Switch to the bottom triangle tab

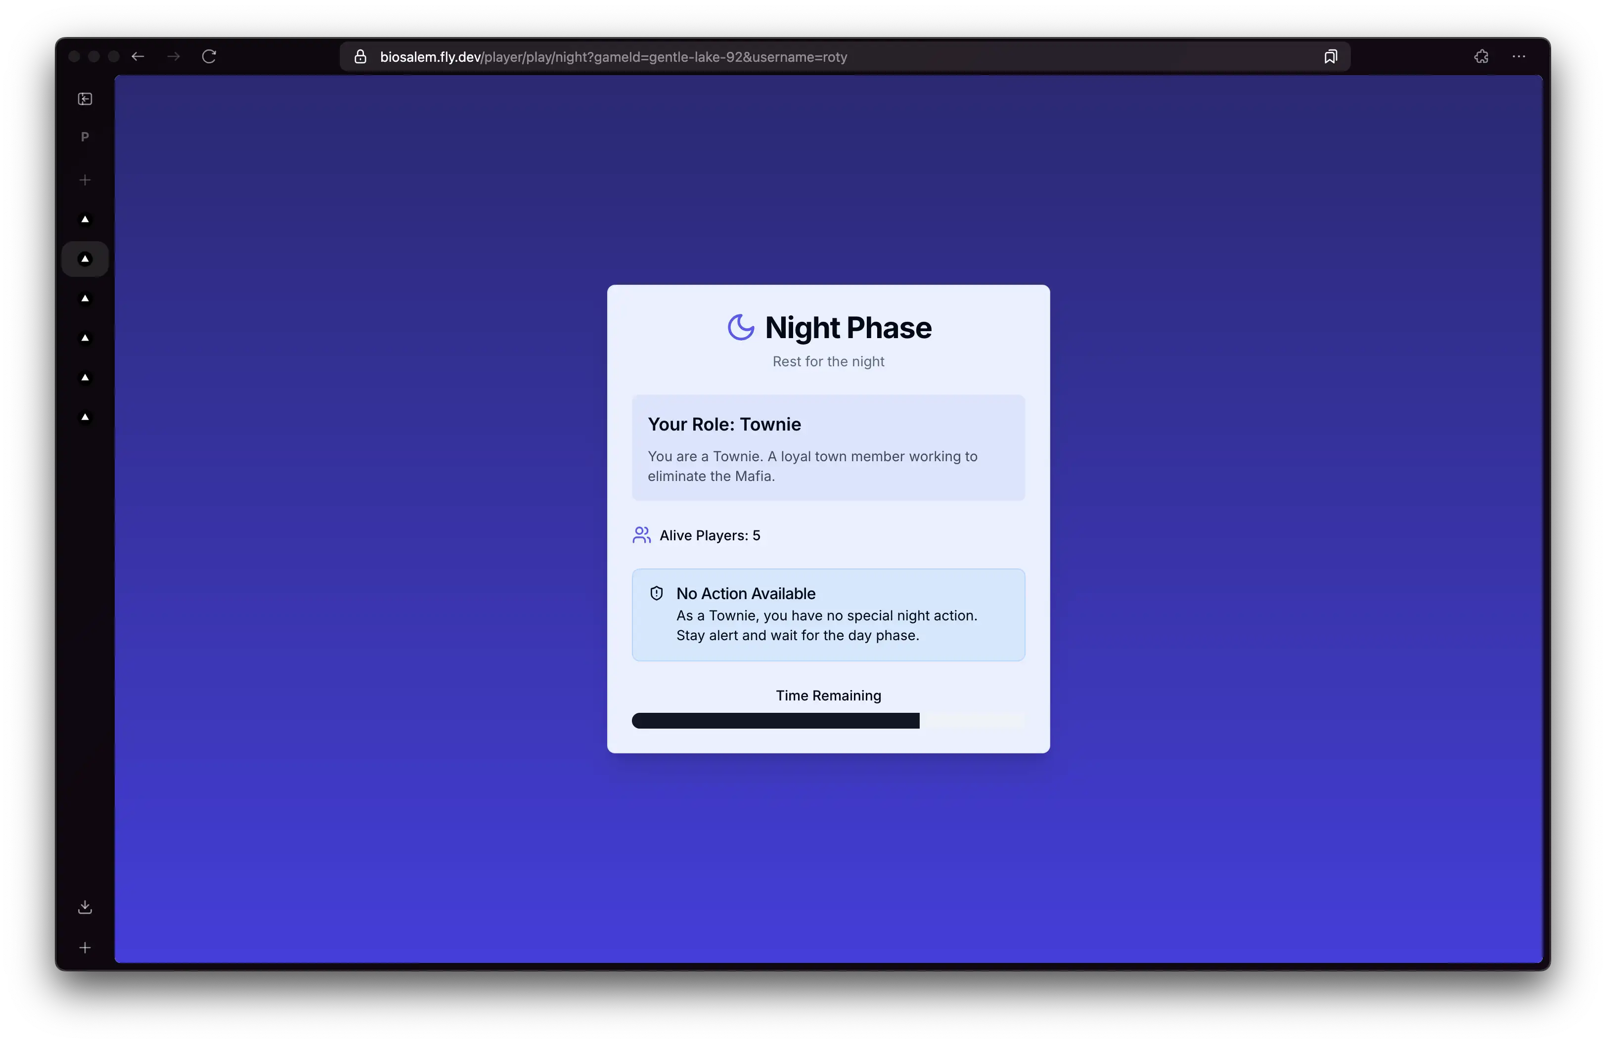(85, 417)
